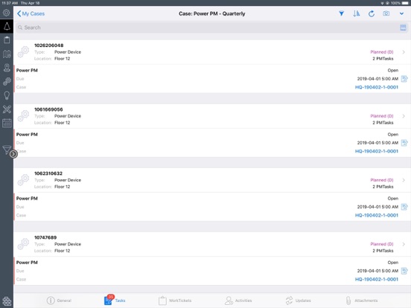Open the funnel filter sidebar icon
This screenshot has height=308, width=411.
pyautogui.click(x=7, y=150)
